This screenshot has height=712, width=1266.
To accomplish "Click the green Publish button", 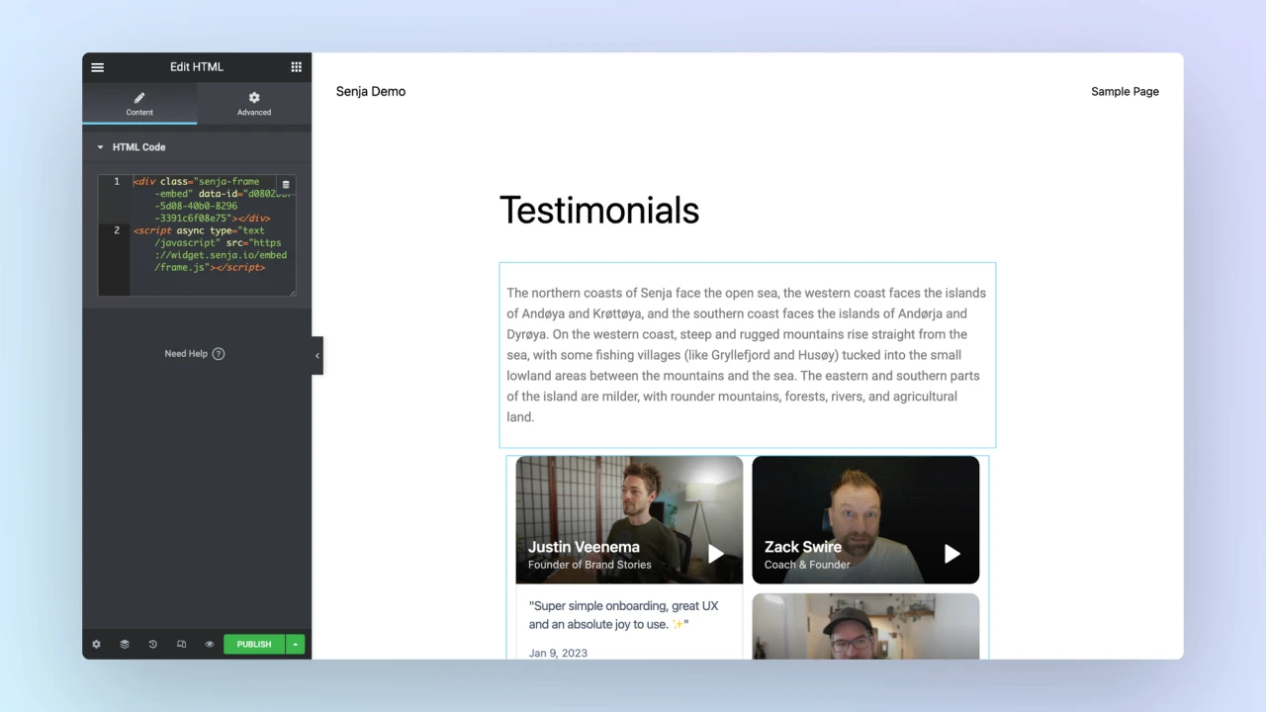I will 253,644.
